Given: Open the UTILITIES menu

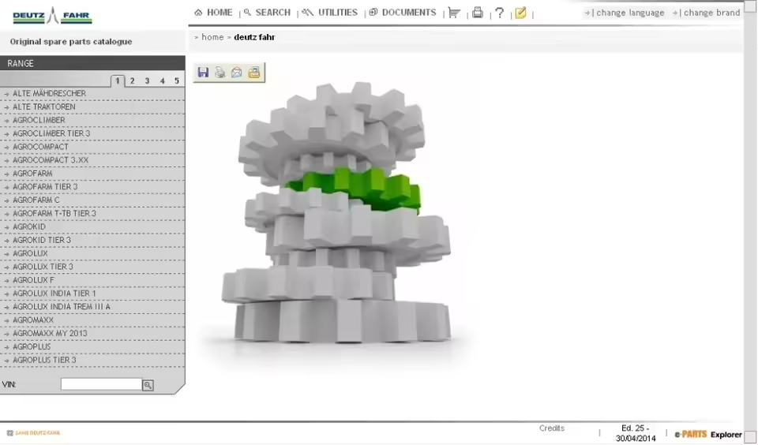Looking at the screenshot, I should pyautogui.click(x=330, y=13).
